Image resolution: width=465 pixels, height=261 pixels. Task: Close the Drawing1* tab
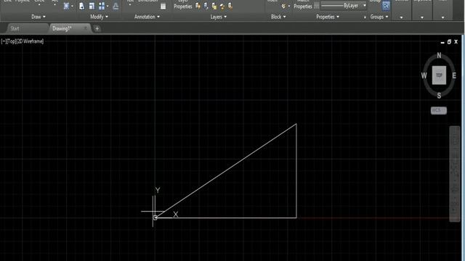tap(86, 28)
